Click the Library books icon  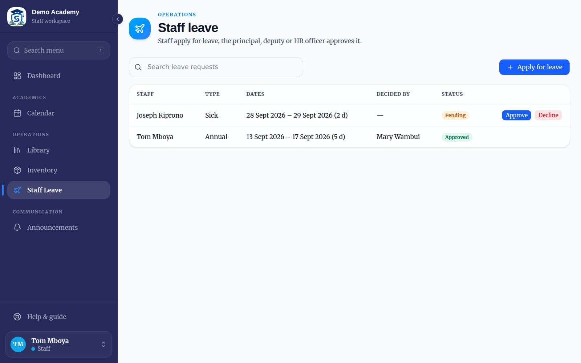click(x=17, y=150)
